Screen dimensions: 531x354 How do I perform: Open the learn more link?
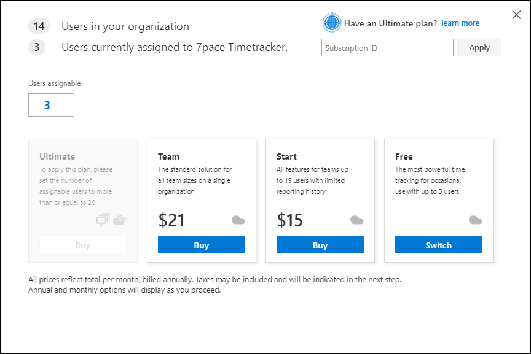click(460, 23)
